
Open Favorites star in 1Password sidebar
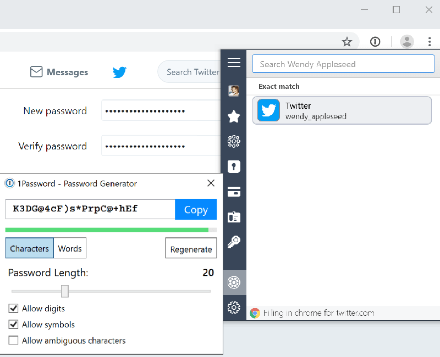pos(234,116)
